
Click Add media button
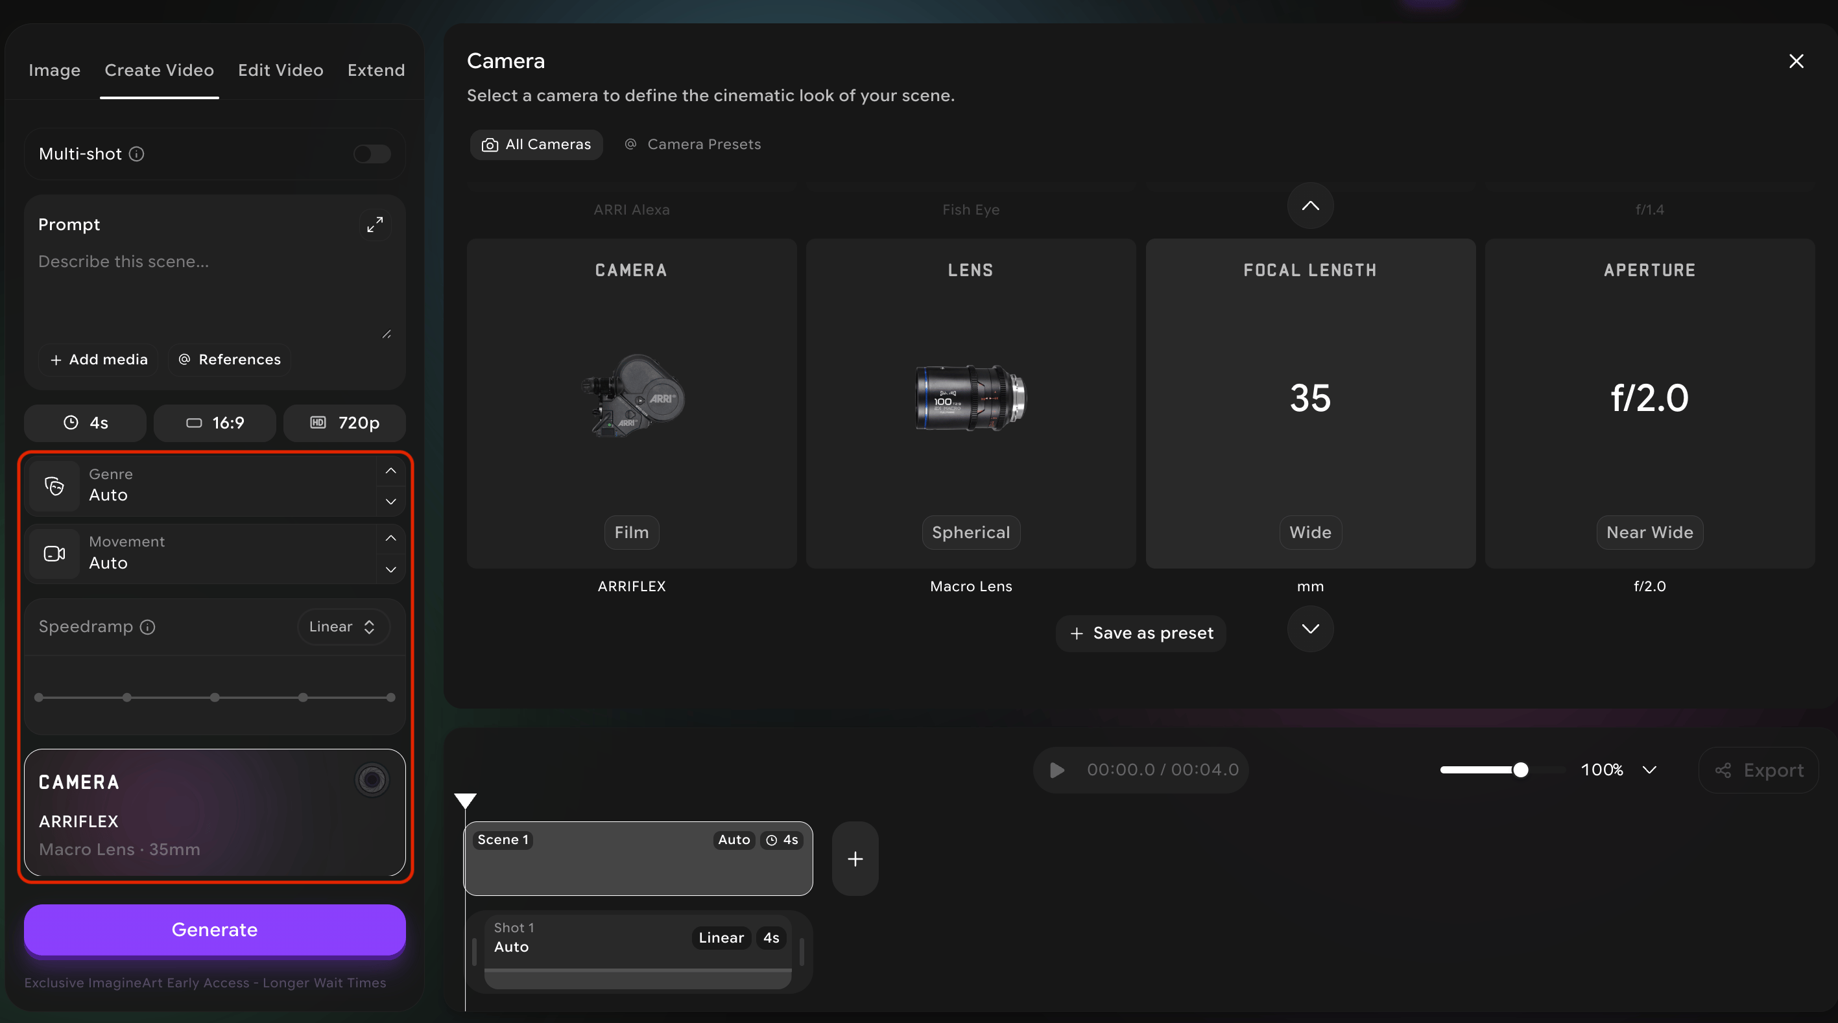point(99,360)
